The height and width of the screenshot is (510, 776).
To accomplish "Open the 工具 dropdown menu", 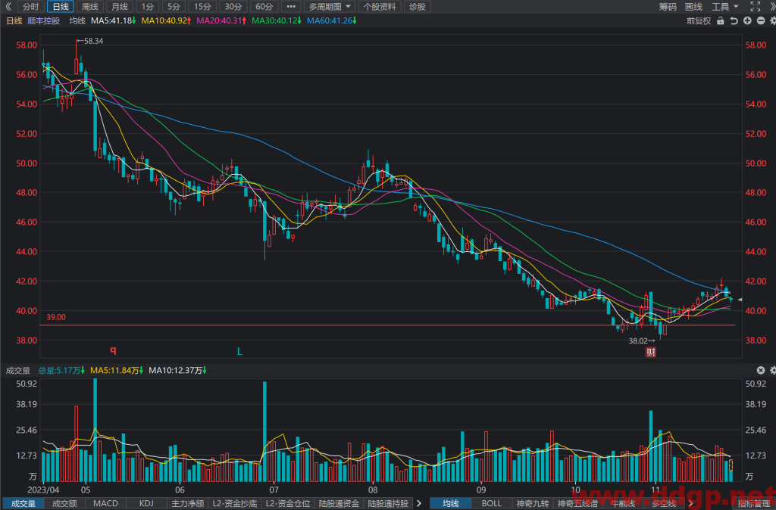I will click(x=725, y=6).
